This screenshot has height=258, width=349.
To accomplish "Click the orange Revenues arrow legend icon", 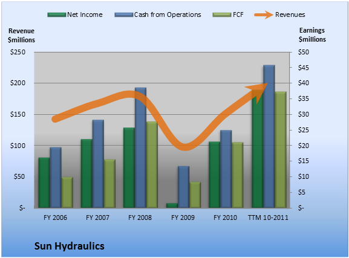I will pyautogui.click(x=264, y=15).
